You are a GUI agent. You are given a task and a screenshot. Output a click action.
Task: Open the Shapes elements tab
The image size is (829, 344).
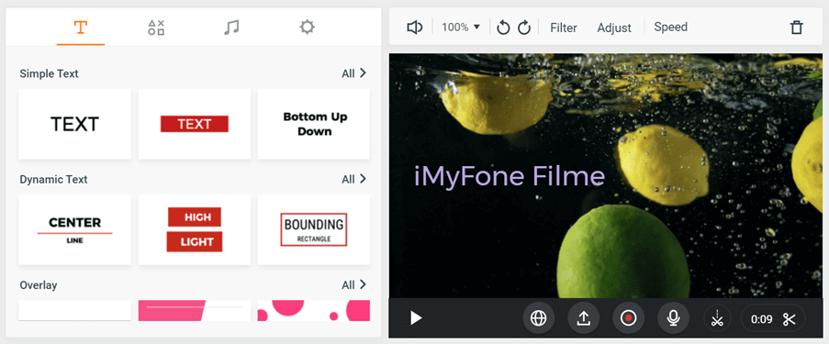click(x=156, y=28)
